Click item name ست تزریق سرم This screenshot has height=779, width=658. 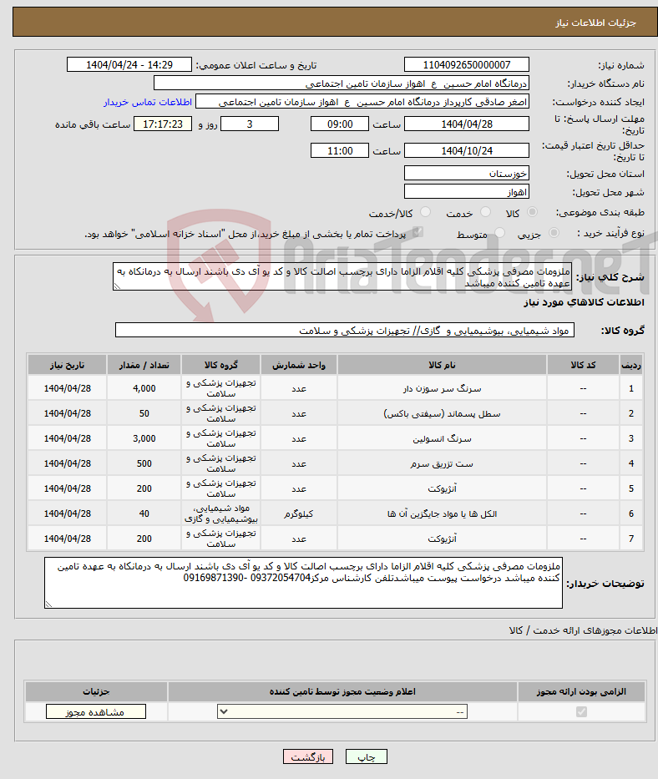(442, 463)
